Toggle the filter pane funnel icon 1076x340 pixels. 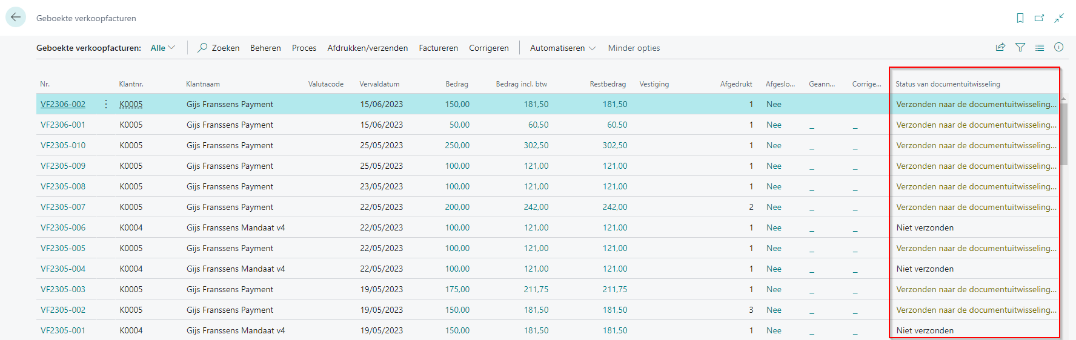point(1020,47)
